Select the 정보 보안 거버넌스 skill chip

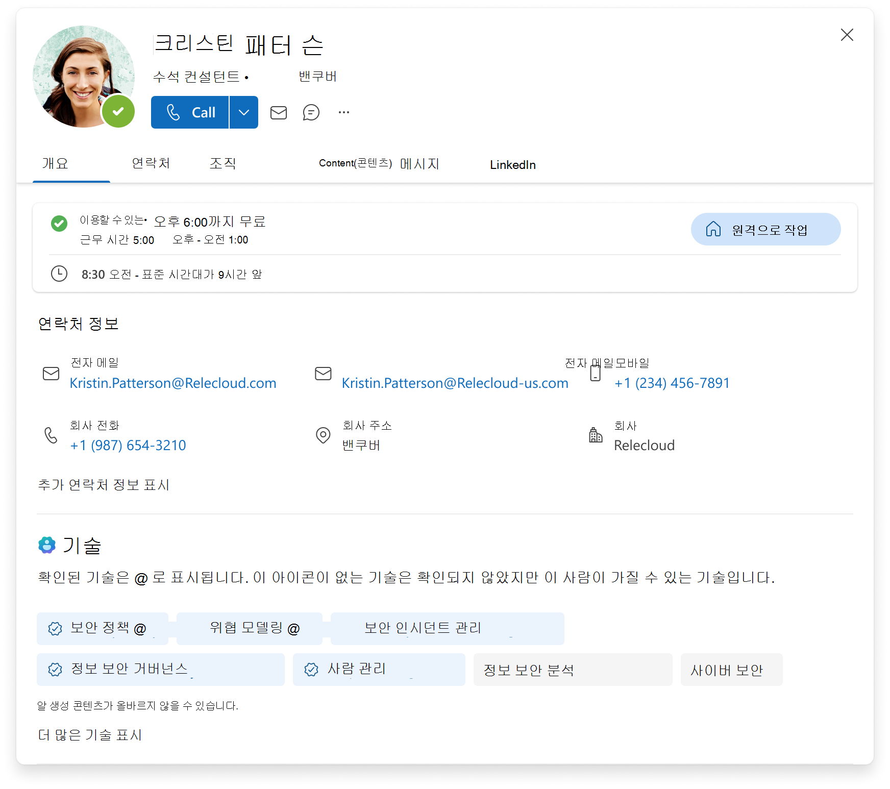[161, 670]
